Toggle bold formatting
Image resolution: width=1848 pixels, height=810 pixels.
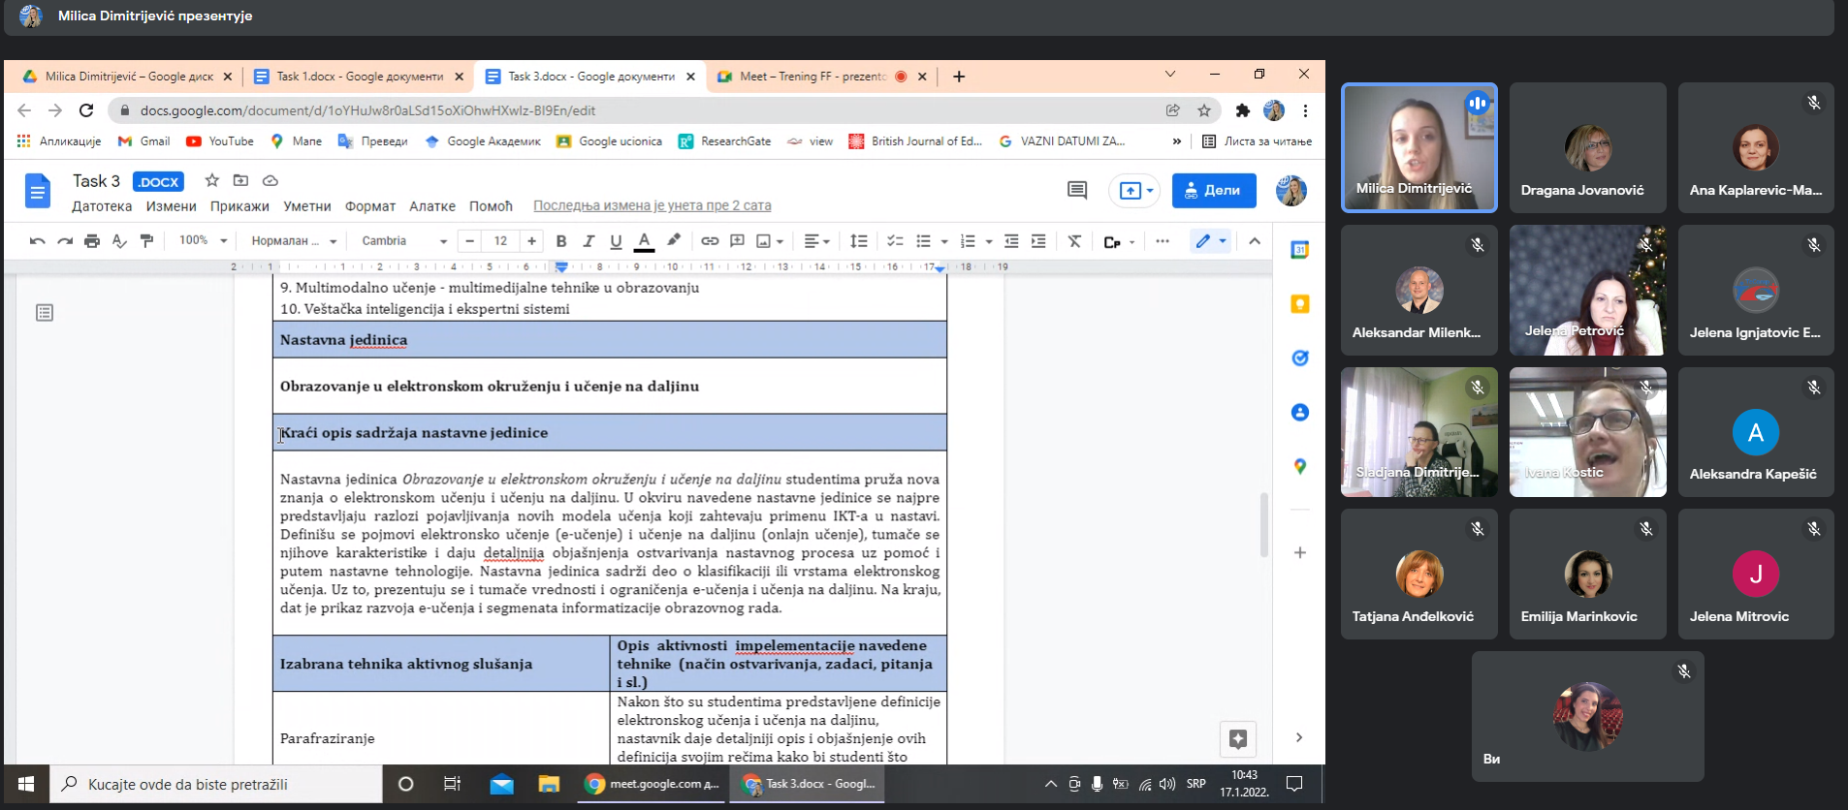[561, 241]
